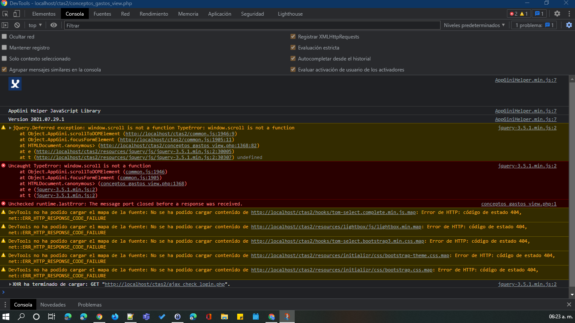Switch to the Aplicación tab
This screenshot has width=575, height=323.
220,14
